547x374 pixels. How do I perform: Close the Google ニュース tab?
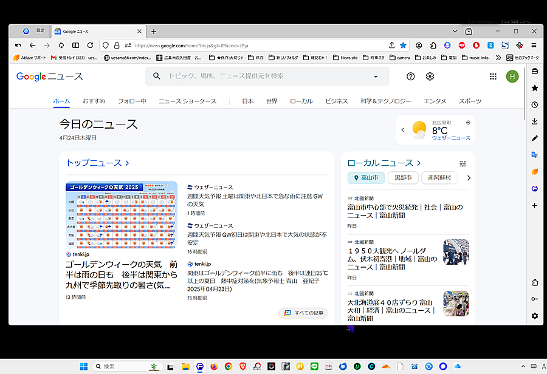tap(139, 32)
